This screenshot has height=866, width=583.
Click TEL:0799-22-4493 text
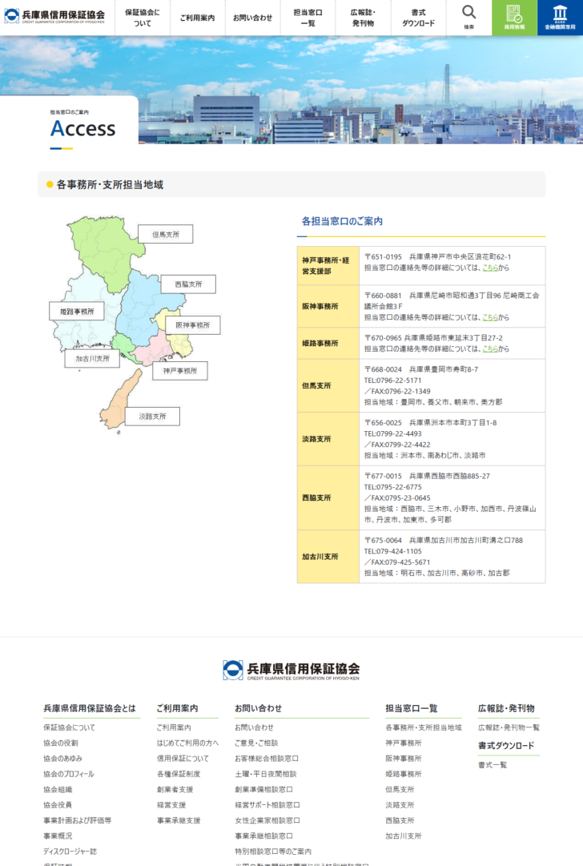(392, 433)
